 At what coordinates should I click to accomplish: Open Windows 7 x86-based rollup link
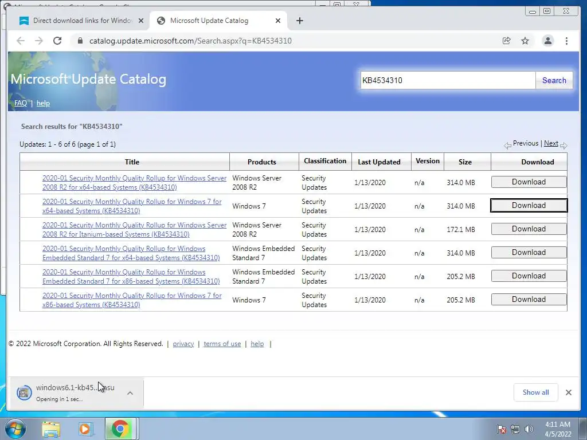[x=132, y=300]
